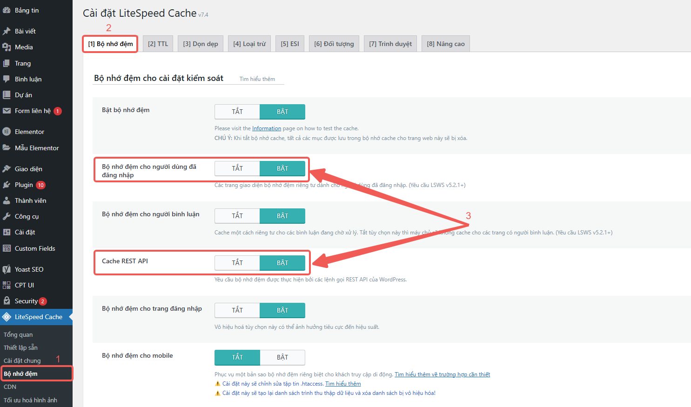This screenshot has width=691, height=407.
Task: Click the Công cụ wrench icon
Action: click(7, 216)
